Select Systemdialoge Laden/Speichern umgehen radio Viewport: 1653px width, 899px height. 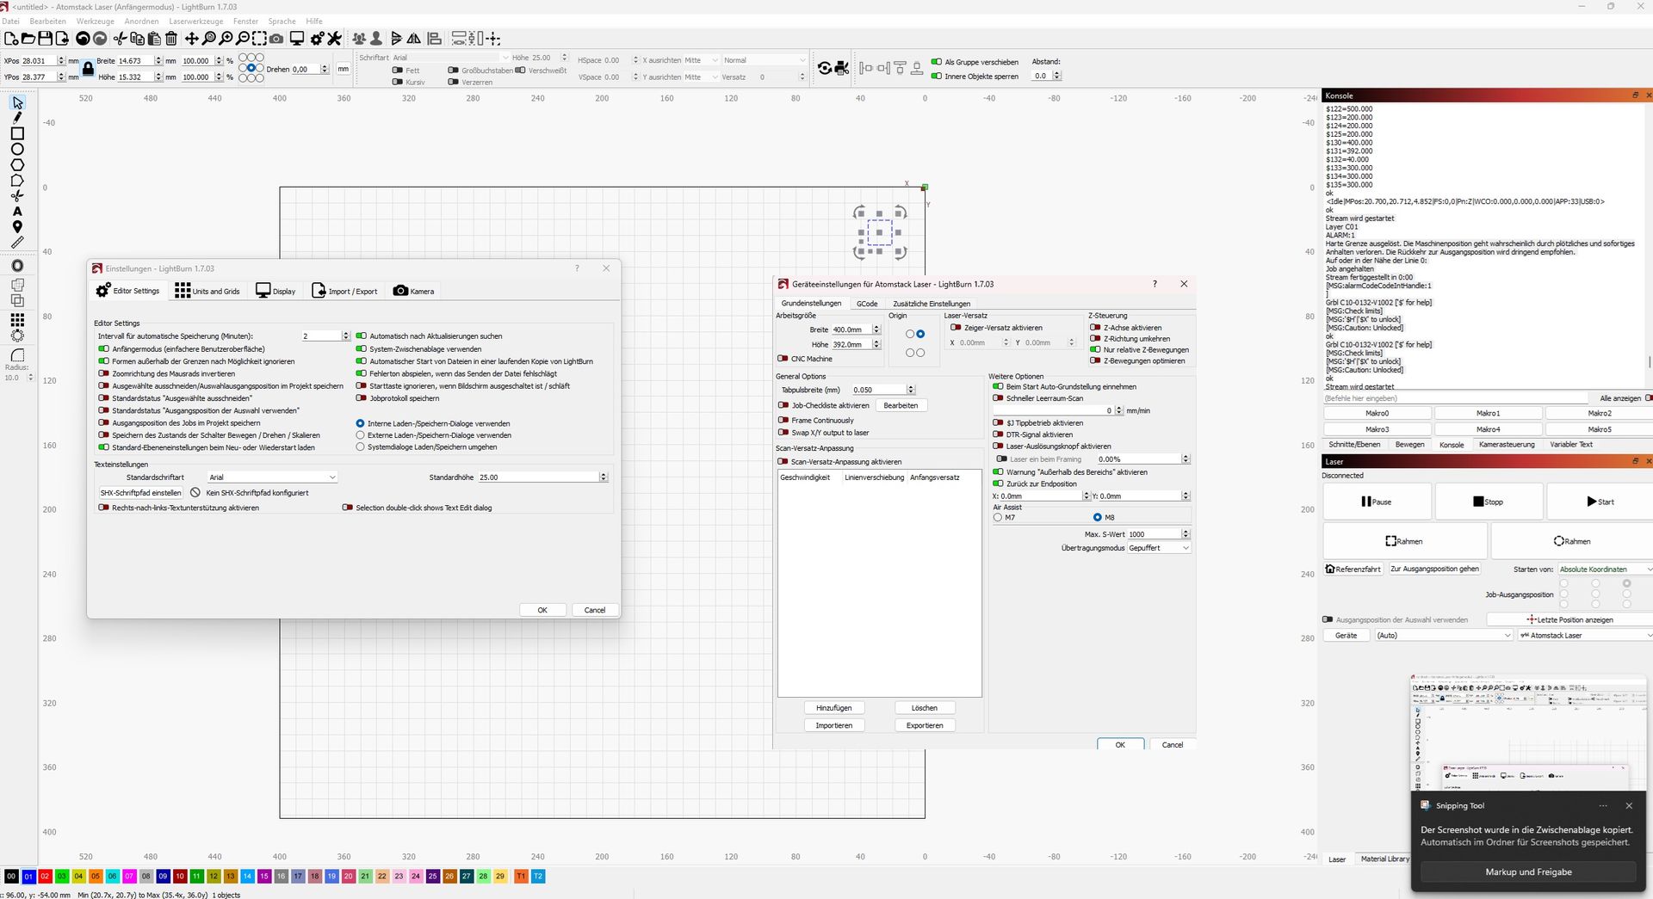[361, 446]
